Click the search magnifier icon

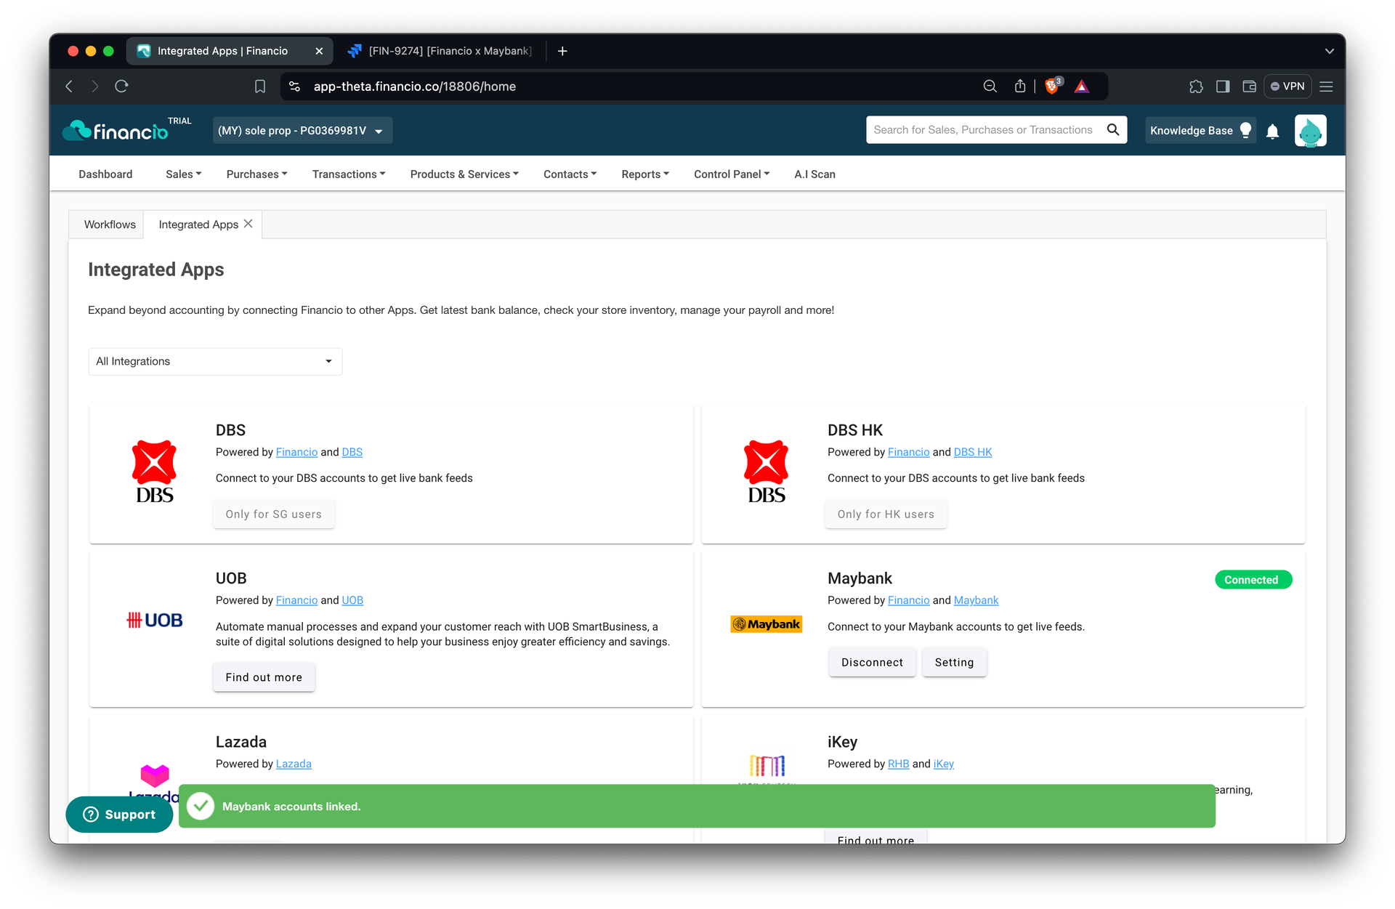[x=1112, y=130]
